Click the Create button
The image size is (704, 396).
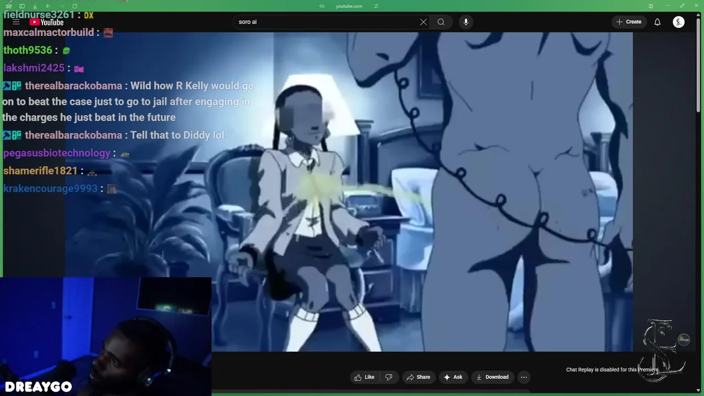(x=629, y=22)
